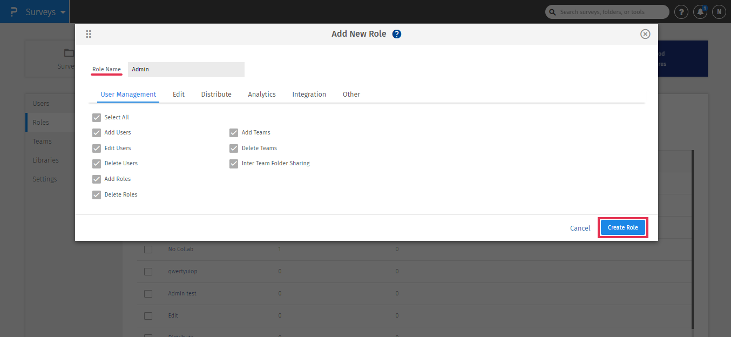Click the help question mark beside Add New Role
Screen dimensions: 731x337
click(397, 34)
